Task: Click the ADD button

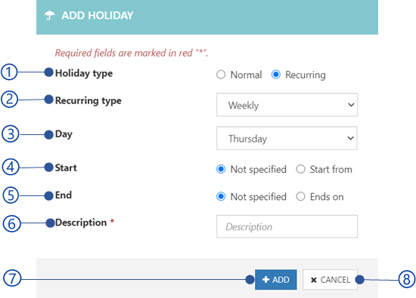Action: tap(276, 279)
